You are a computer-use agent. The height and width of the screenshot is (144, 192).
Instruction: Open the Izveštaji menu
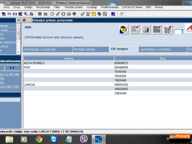point(92,7)
